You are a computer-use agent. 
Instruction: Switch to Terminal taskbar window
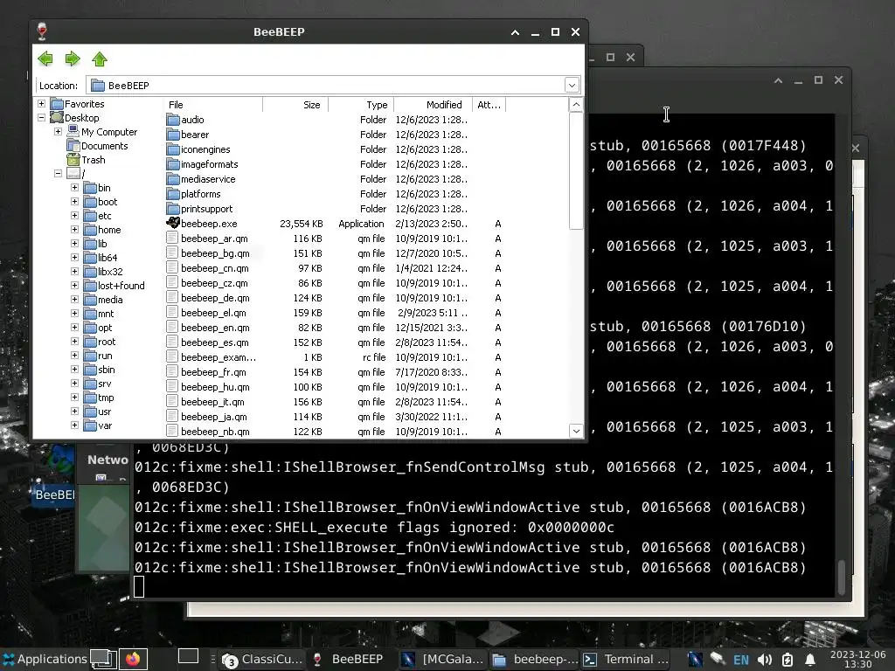(x=626, y=659)
